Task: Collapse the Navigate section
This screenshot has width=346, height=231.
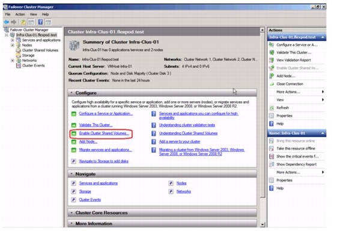Action: 71,174
